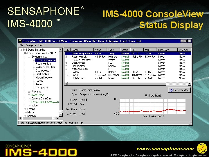209x157 pixels.
Task: Click the sensor table horizontal scrollbar thumb
Action: coord(117,84)
